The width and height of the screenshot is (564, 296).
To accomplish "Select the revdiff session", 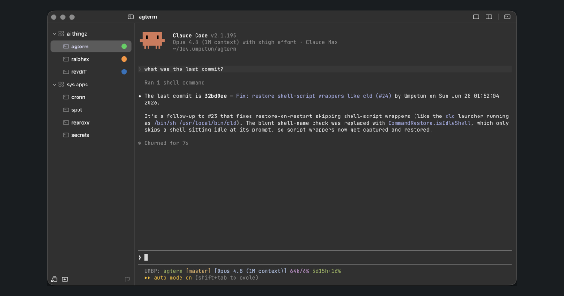I will (91, 72).
